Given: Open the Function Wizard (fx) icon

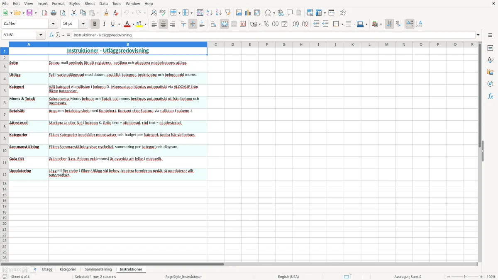Looking at the screenshot, I should (x=52, y=35).
